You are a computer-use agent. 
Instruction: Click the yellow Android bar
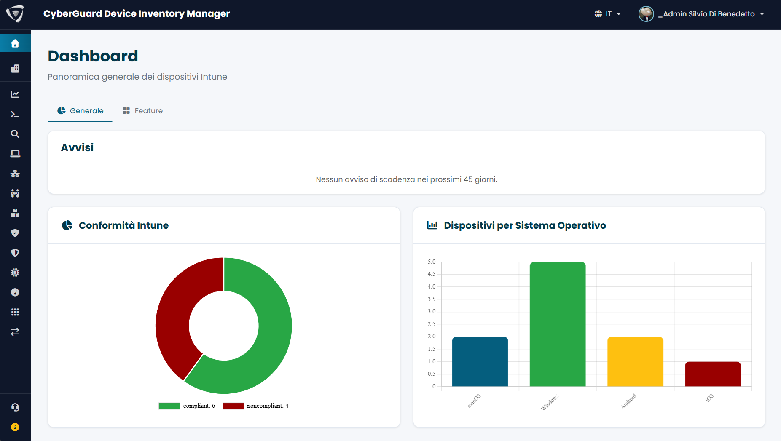point(635,361)
